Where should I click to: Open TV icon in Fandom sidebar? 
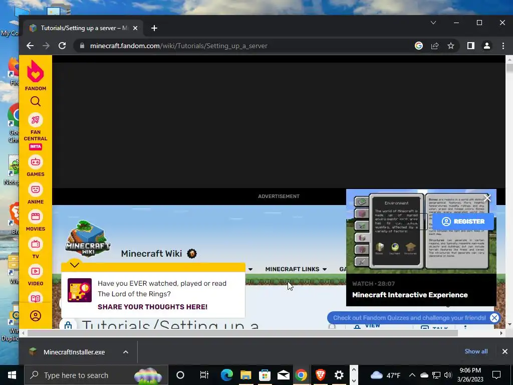tap(36, 244)
